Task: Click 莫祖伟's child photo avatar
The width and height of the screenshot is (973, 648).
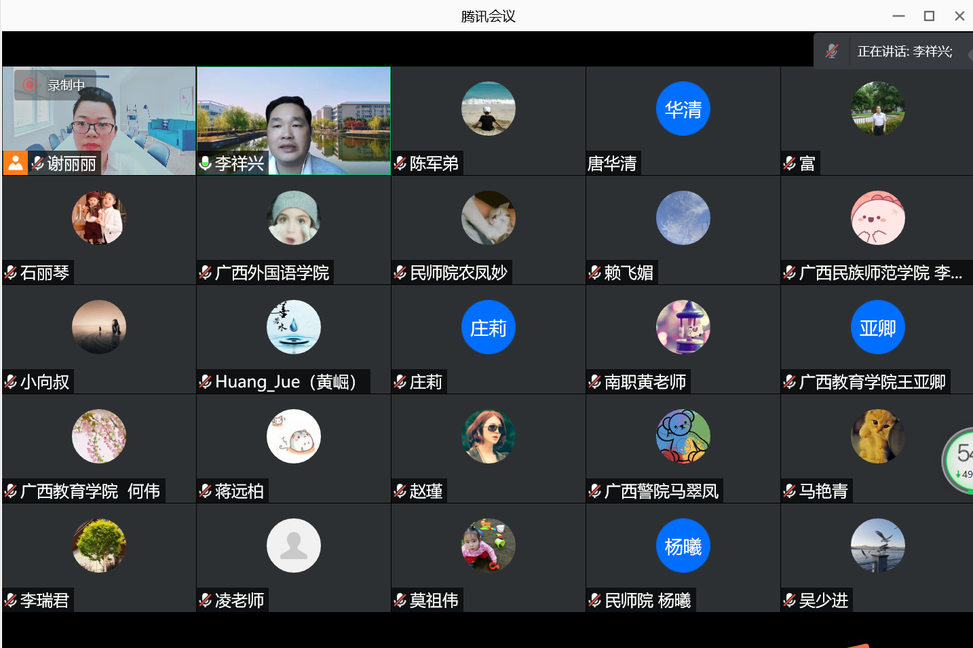Action: point(489,546)
